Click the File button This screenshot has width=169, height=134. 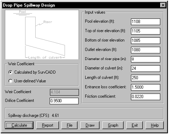[69, 125]
